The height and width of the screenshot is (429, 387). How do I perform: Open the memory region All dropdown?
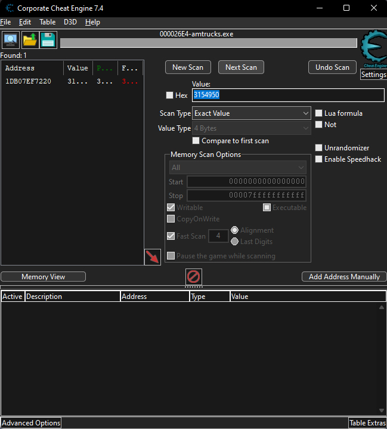click(238, 168)
